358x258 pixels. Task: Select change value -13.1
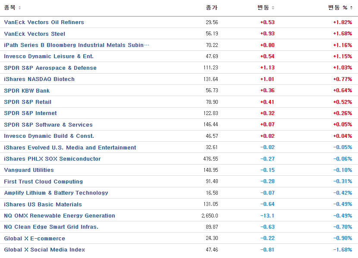click(x=267, y=215)
